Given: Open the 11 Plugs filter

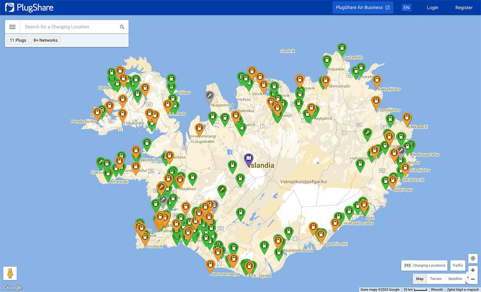Looking at the screenshot, I should 18,40.
